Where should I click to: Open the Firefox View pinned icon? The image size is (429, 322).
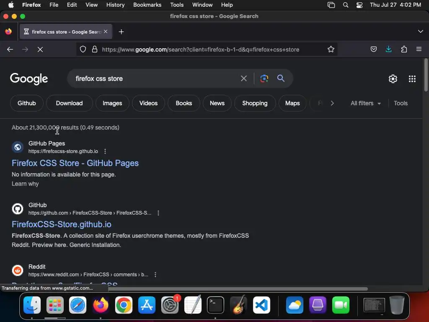pyautogui.click(x=8, y=31)
